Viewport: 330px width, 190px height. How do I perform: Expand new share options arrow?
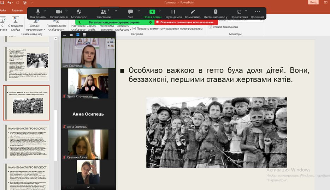point(159,11)
